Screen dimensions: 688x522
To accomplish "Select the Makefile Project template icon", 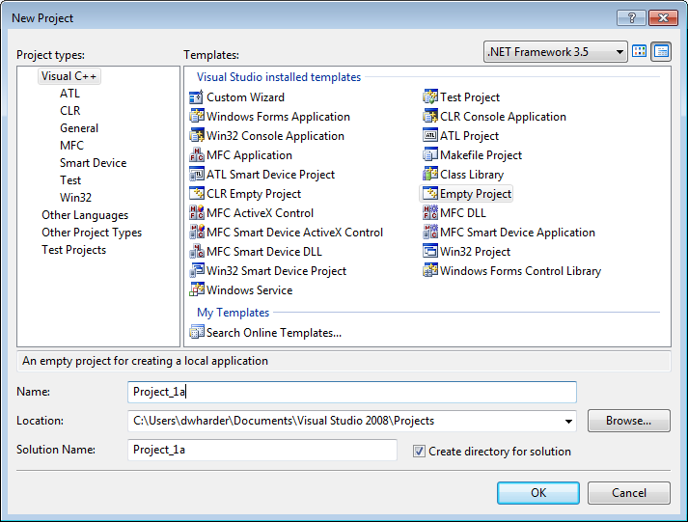I will coord(431,155).
